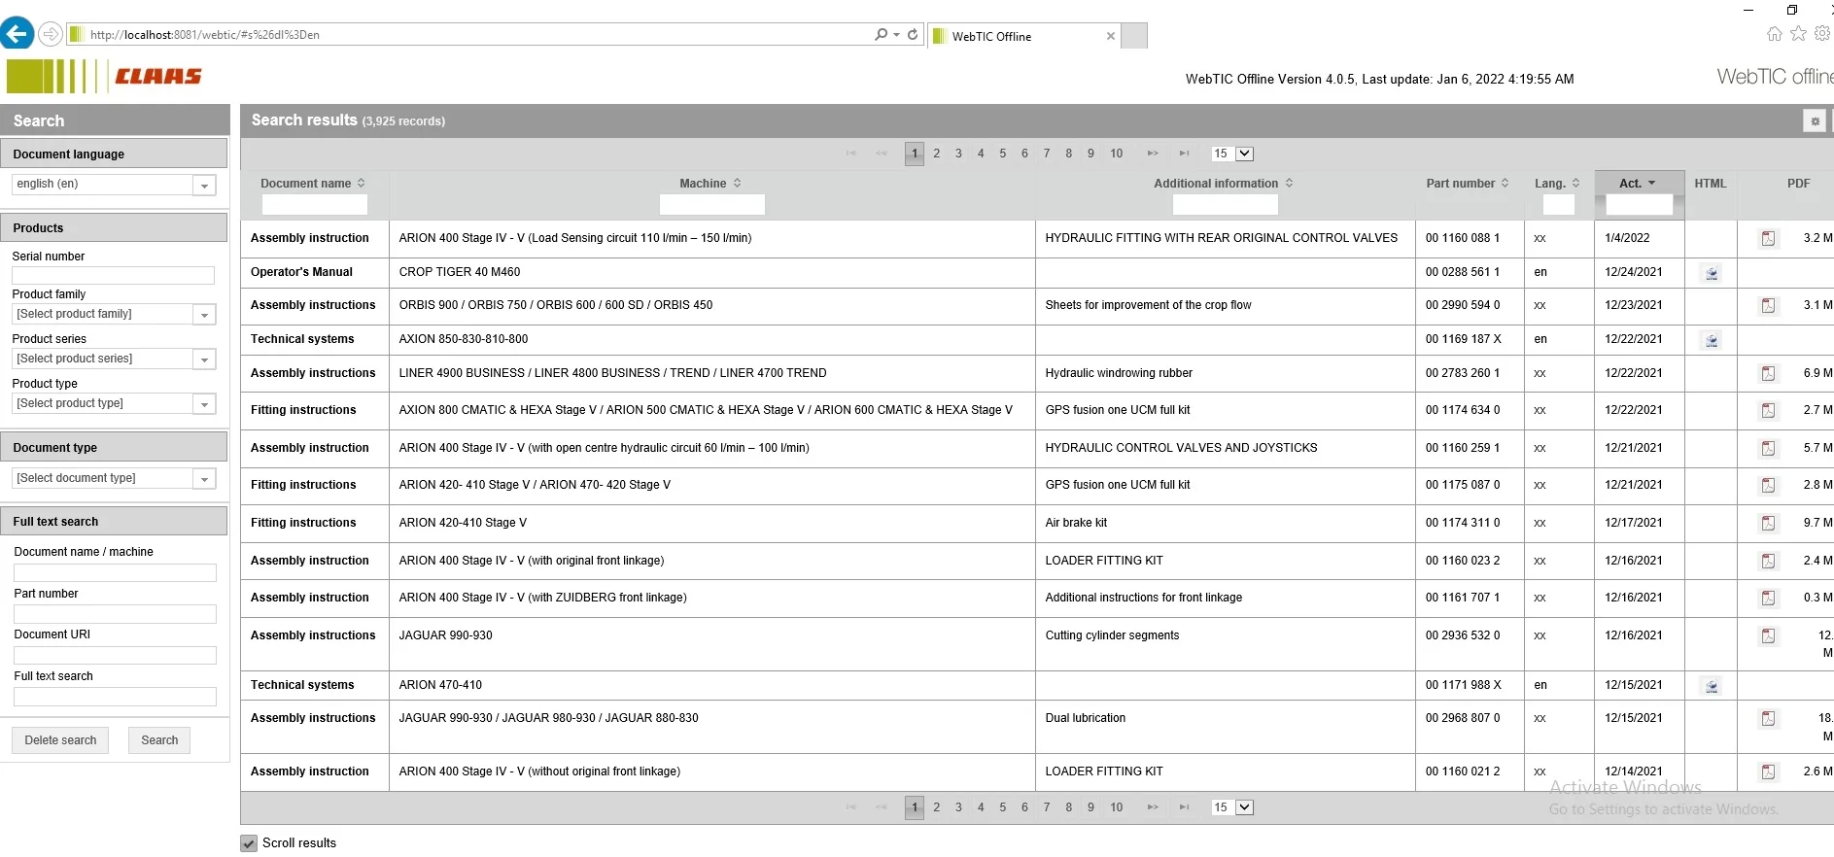Click the Machine column filter box
The image size is (1834, 857).
pos(711,205)
